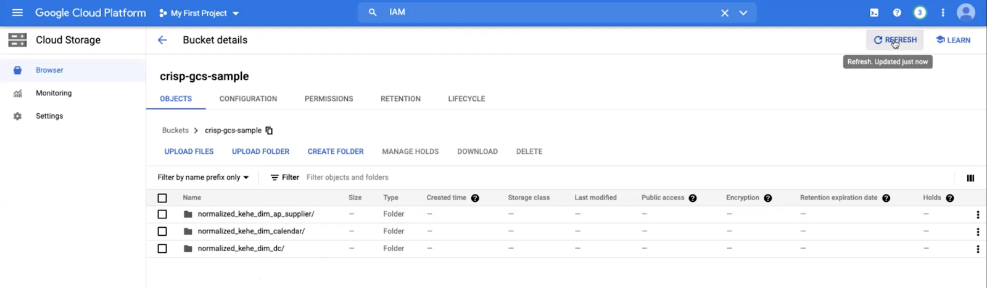Image resolution: width=987 pixels, height=288 pixels.
Task: Check the normalized_kehe_dim_dc/ row checkbox
Action: pyautogui.click(x=162, y=249)
